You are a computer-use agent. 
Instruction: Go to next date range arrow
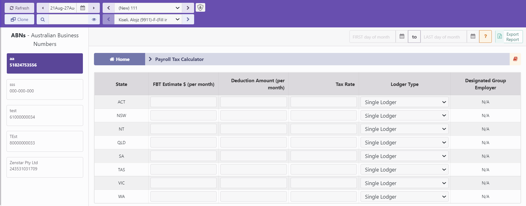pyautogui.click(x=94, y=8)
